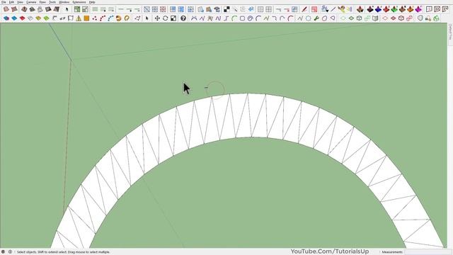This screenshot has width=453, height=255.
Task: Open the Window menu
Action: (64, 2)
